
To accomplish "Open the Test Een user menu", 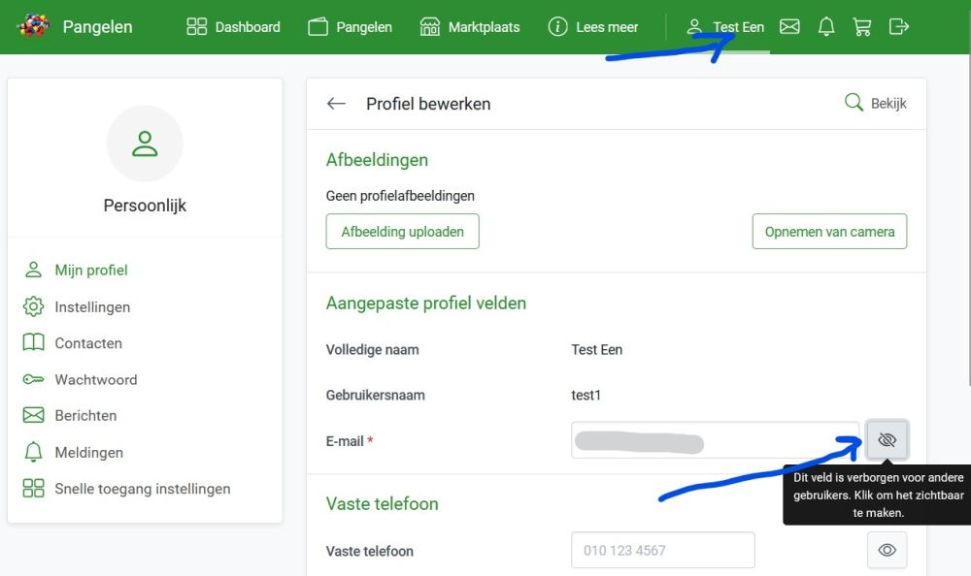I will click(x=725, y=26).
